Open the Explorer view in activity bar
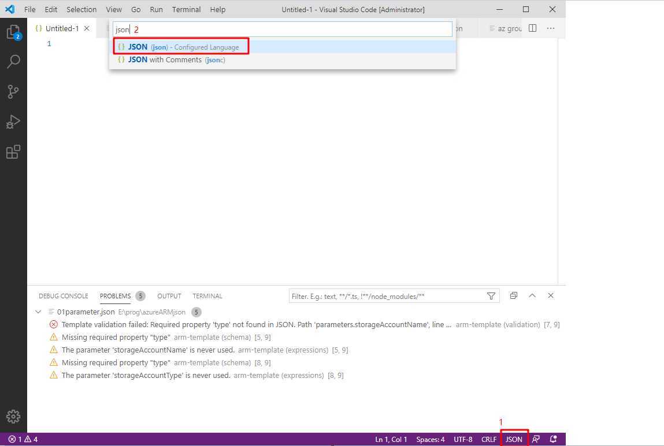This screenshot has height=446, width=664. pos(13,32)
